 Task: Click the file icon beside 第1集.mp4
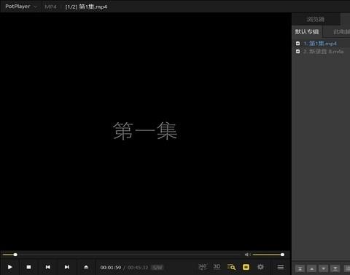click(x=297, y=44)
